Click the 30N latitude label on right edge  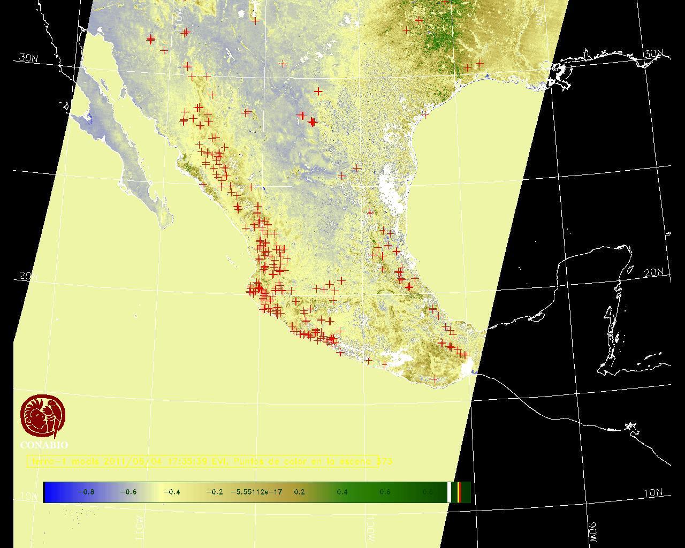tap(653, 54)
